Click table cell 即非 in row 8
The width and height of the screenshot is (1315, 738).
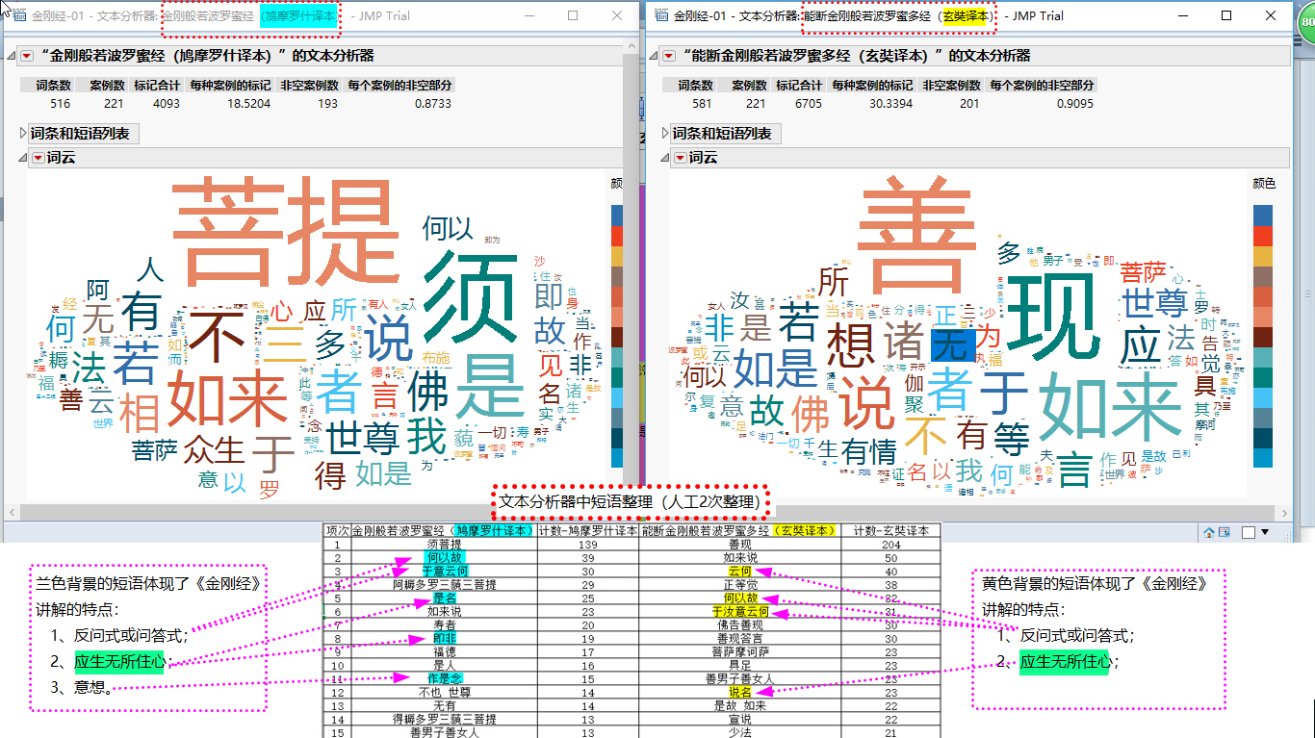pos(444,638)
